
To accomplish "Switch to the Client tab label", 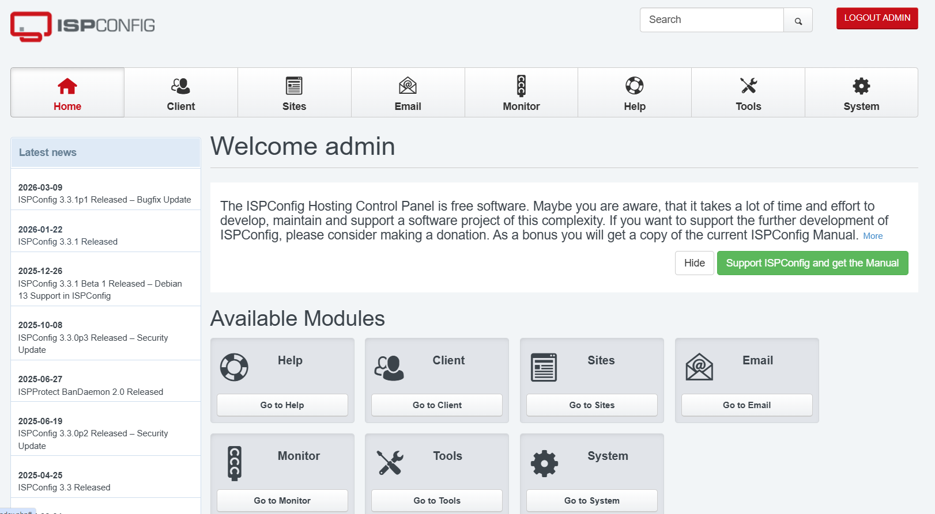I will [180, 106].
